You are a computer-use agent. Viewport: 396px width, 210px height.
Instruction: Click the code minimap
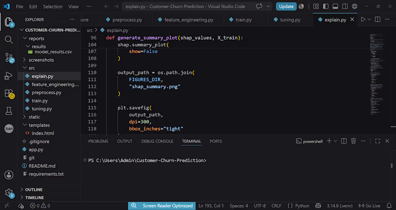(376, 74)
